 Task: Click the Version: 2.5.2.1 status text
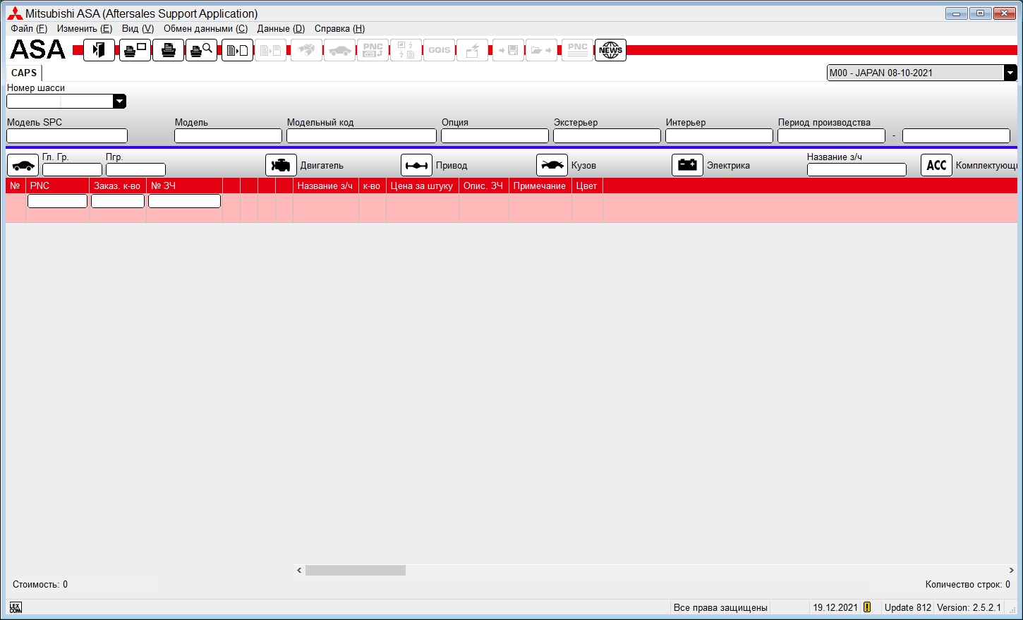969,607
